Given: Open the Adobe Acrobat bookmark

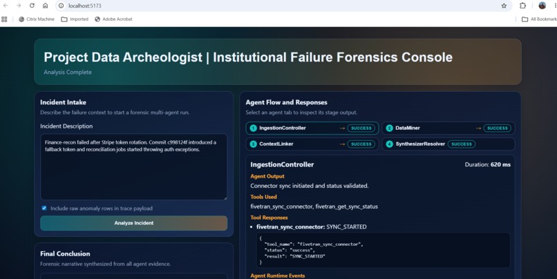Looking at the screenshot, I should point(113,19).
